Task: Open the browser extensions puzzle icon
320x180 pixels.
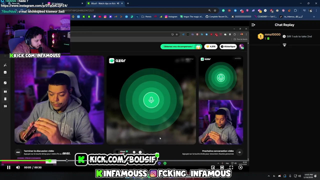Action: [295, 10]
